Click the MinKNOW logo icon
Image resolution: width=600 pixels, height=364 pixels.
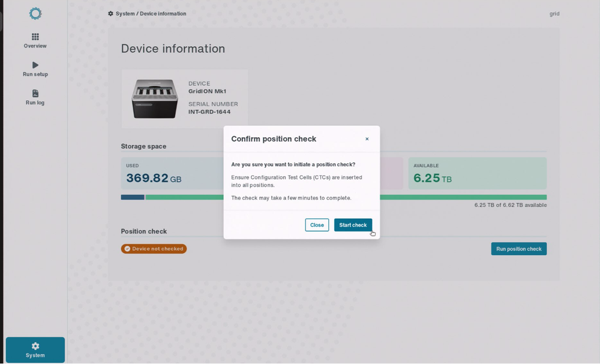(35, 14)
